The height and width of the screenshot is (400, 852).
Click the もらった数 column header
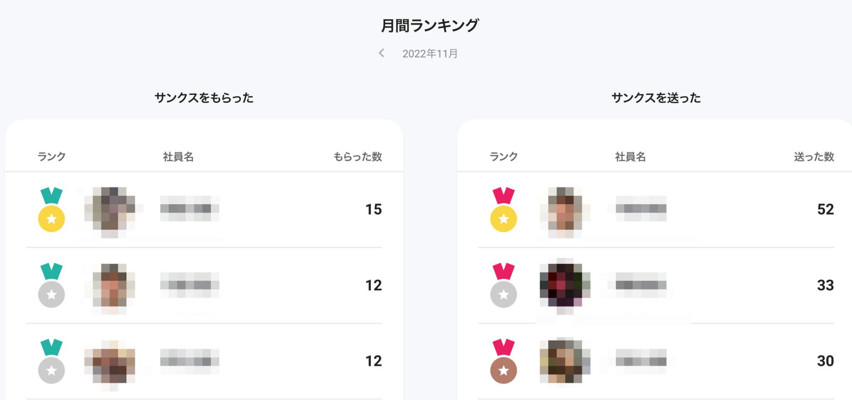click(x=357, y=157)
